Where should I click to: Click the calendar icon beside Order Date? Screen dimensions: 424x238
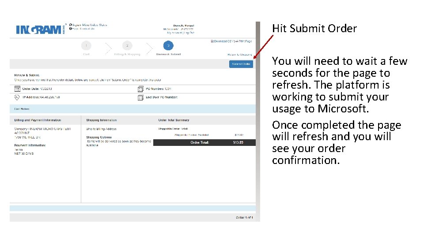(17, 89)
